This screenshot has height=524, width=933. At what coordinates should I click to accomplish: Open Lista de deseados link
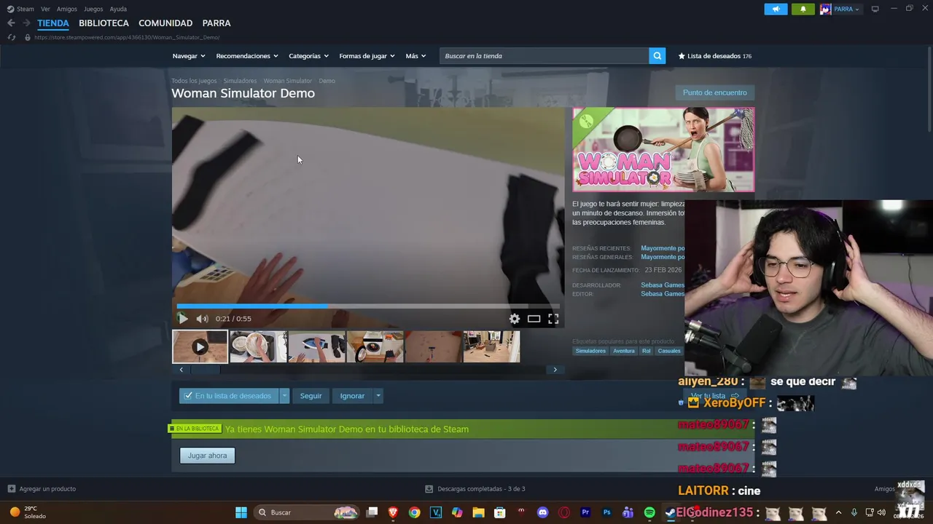click(x=715, y=56)
